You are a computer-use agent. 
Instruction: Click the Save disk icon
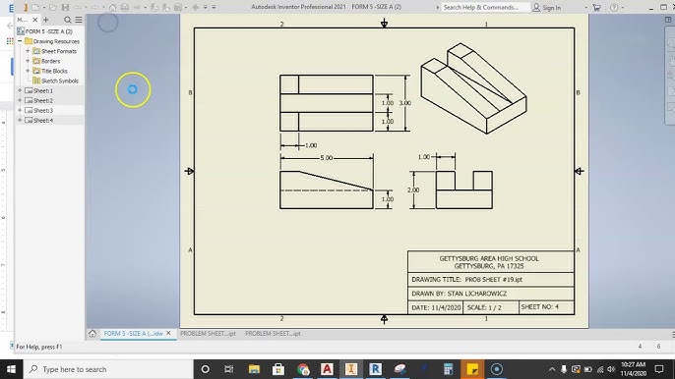point(65,7)
